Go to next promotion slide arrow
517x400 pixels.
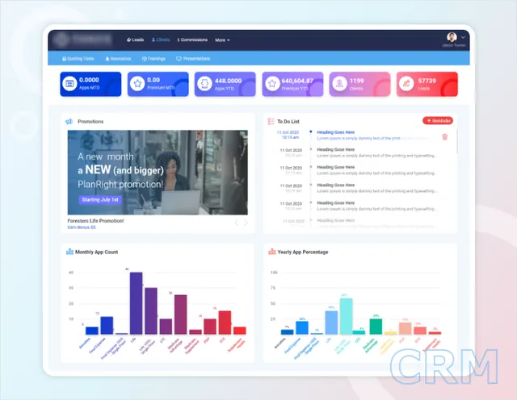coord(246,222)
